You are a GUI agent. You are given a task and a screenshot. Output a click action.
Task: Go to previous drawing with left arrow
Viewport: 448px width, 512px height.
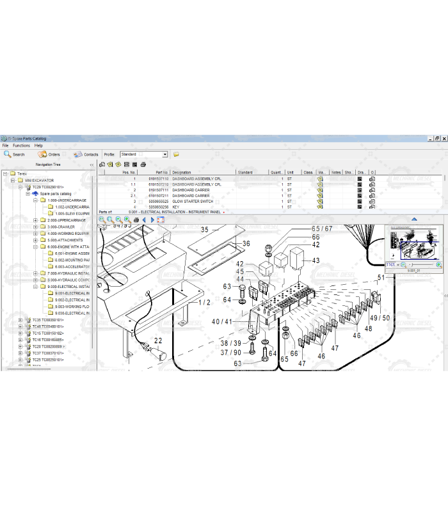pos(144,220)
